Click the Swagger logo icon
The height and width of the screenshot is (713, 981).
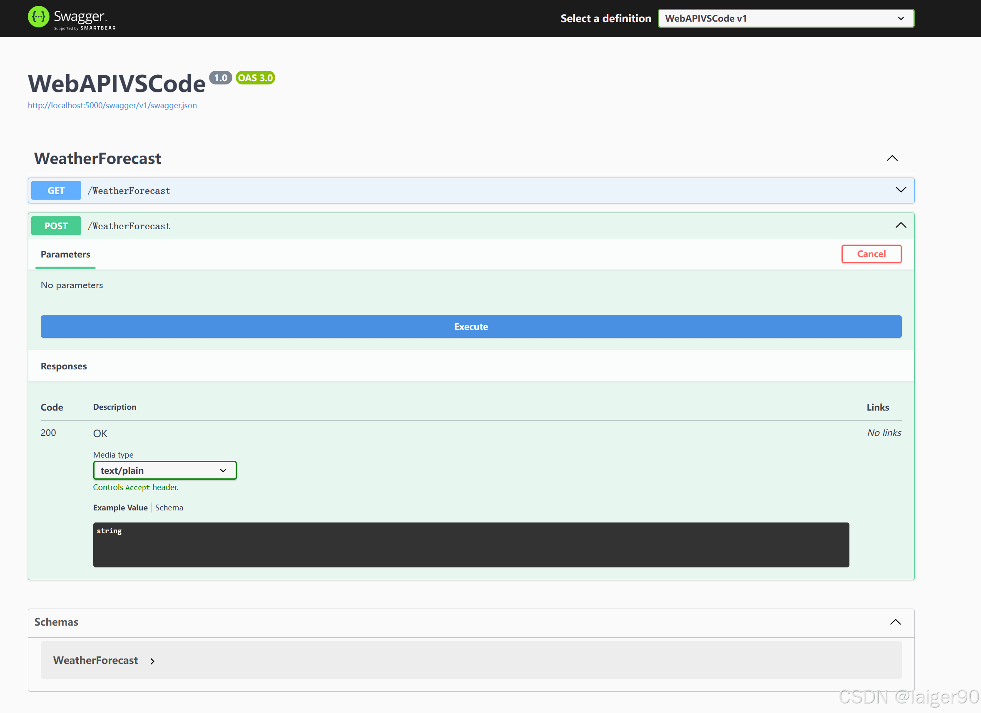38,17
